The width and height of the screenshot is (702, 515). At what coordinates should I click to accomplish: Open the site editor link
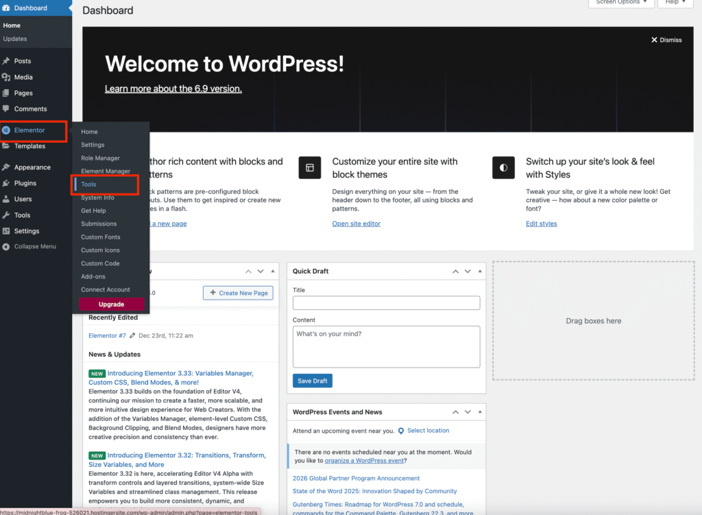click(356, 224)
